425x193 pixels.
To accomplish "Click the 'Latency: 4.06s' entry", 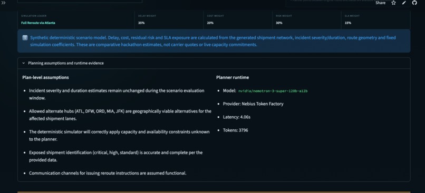I will pyautogui.click(x=237, y=117).
